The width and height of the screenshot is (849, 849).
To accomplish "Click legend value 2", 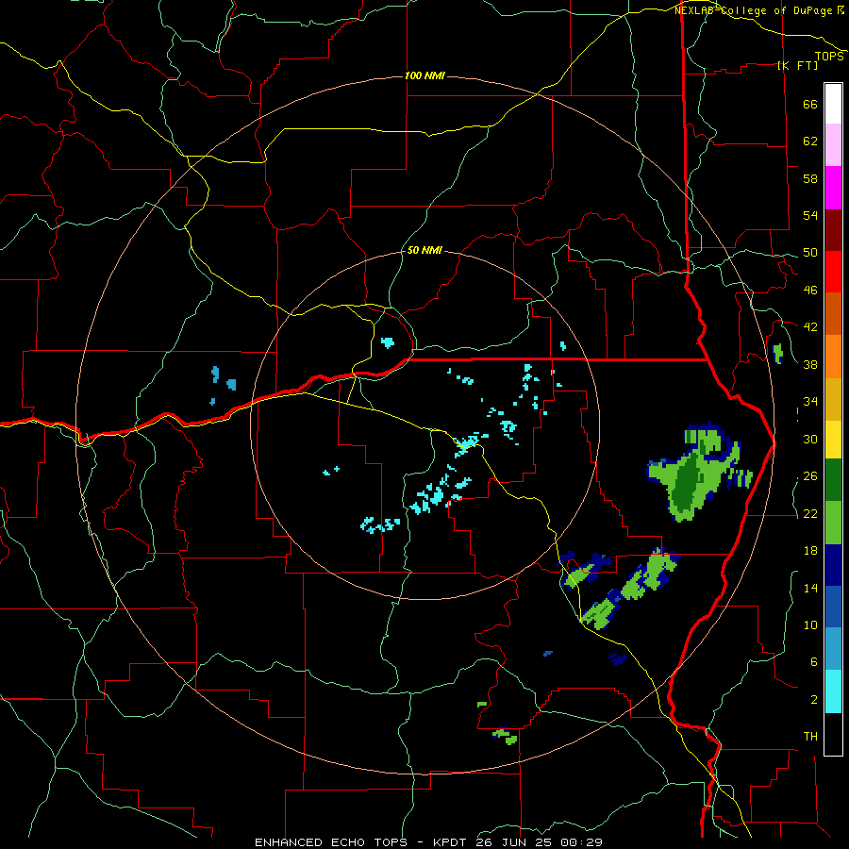I will pos(813,700).
